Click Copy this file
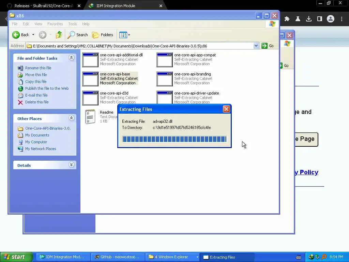Screen dimensions: 349x262 36,82
